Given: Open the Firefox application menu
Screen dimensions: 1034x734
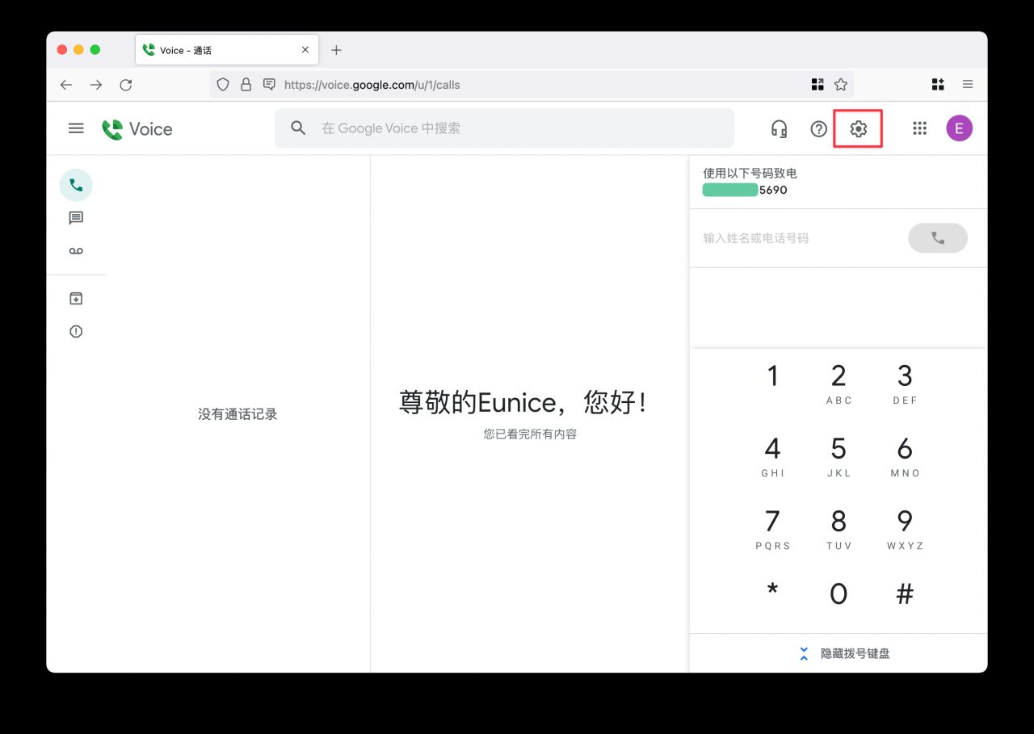Looking at the screenshot, I should point(967,85).
